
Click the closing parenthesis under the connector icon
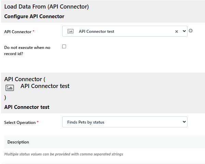click(5, 98)
